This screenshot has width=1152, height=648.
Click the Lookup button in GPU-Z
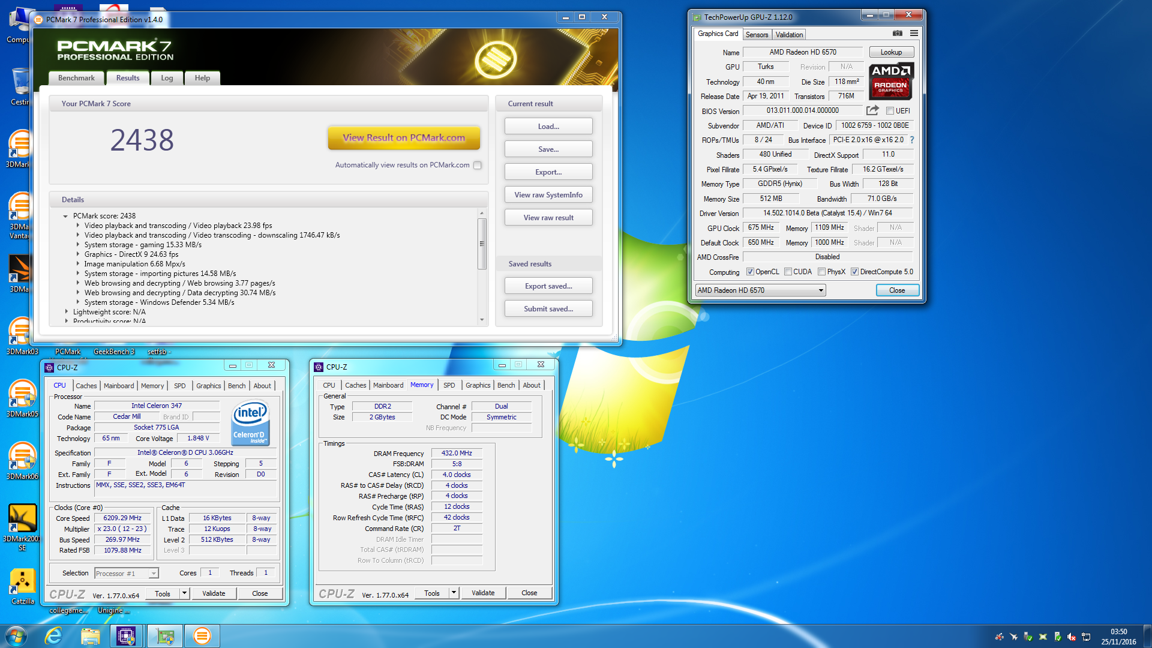891,52
